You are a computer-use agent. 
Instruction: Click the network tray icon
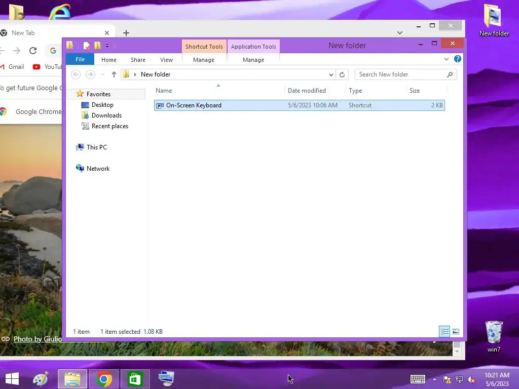coord(459,379)
